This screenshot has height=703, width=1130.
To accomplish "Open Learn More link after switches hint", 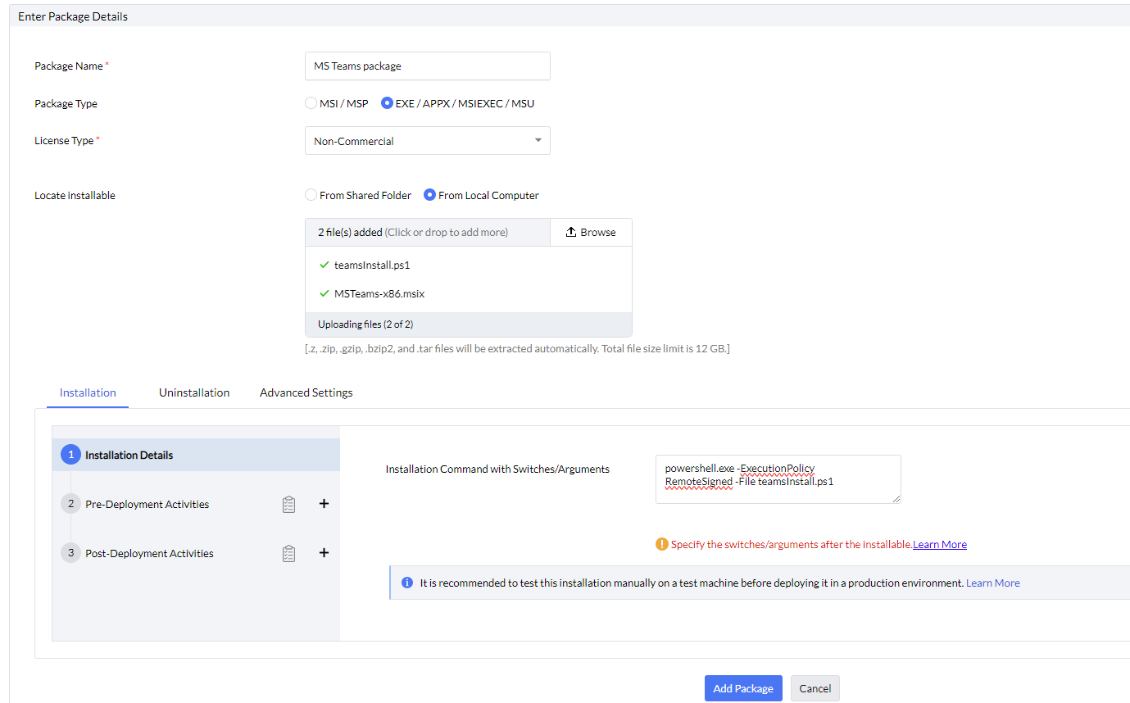I will click(x=939, y=545).
